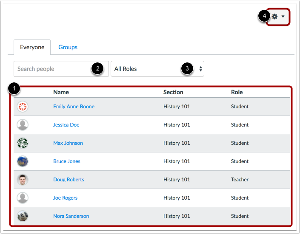Click Student role in Max Johnson row

tap(240, 143)
